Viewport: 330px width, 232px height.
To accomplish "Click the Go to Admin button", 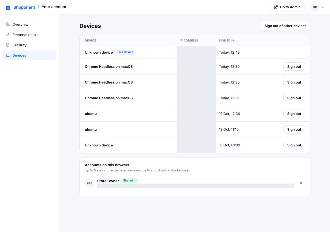I will [x=287, y=7].
